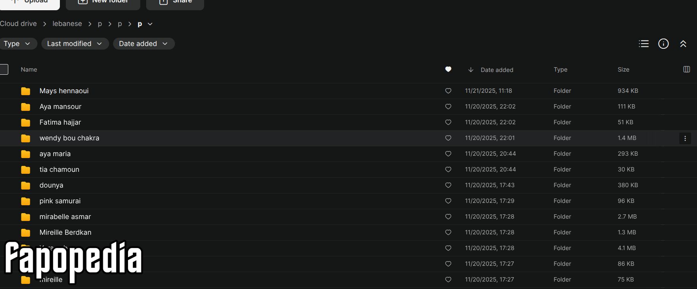Toggle the select-all checkbox
Image resolution: width=697 pixels, height=289 pixels.
(x=4, y=70)
